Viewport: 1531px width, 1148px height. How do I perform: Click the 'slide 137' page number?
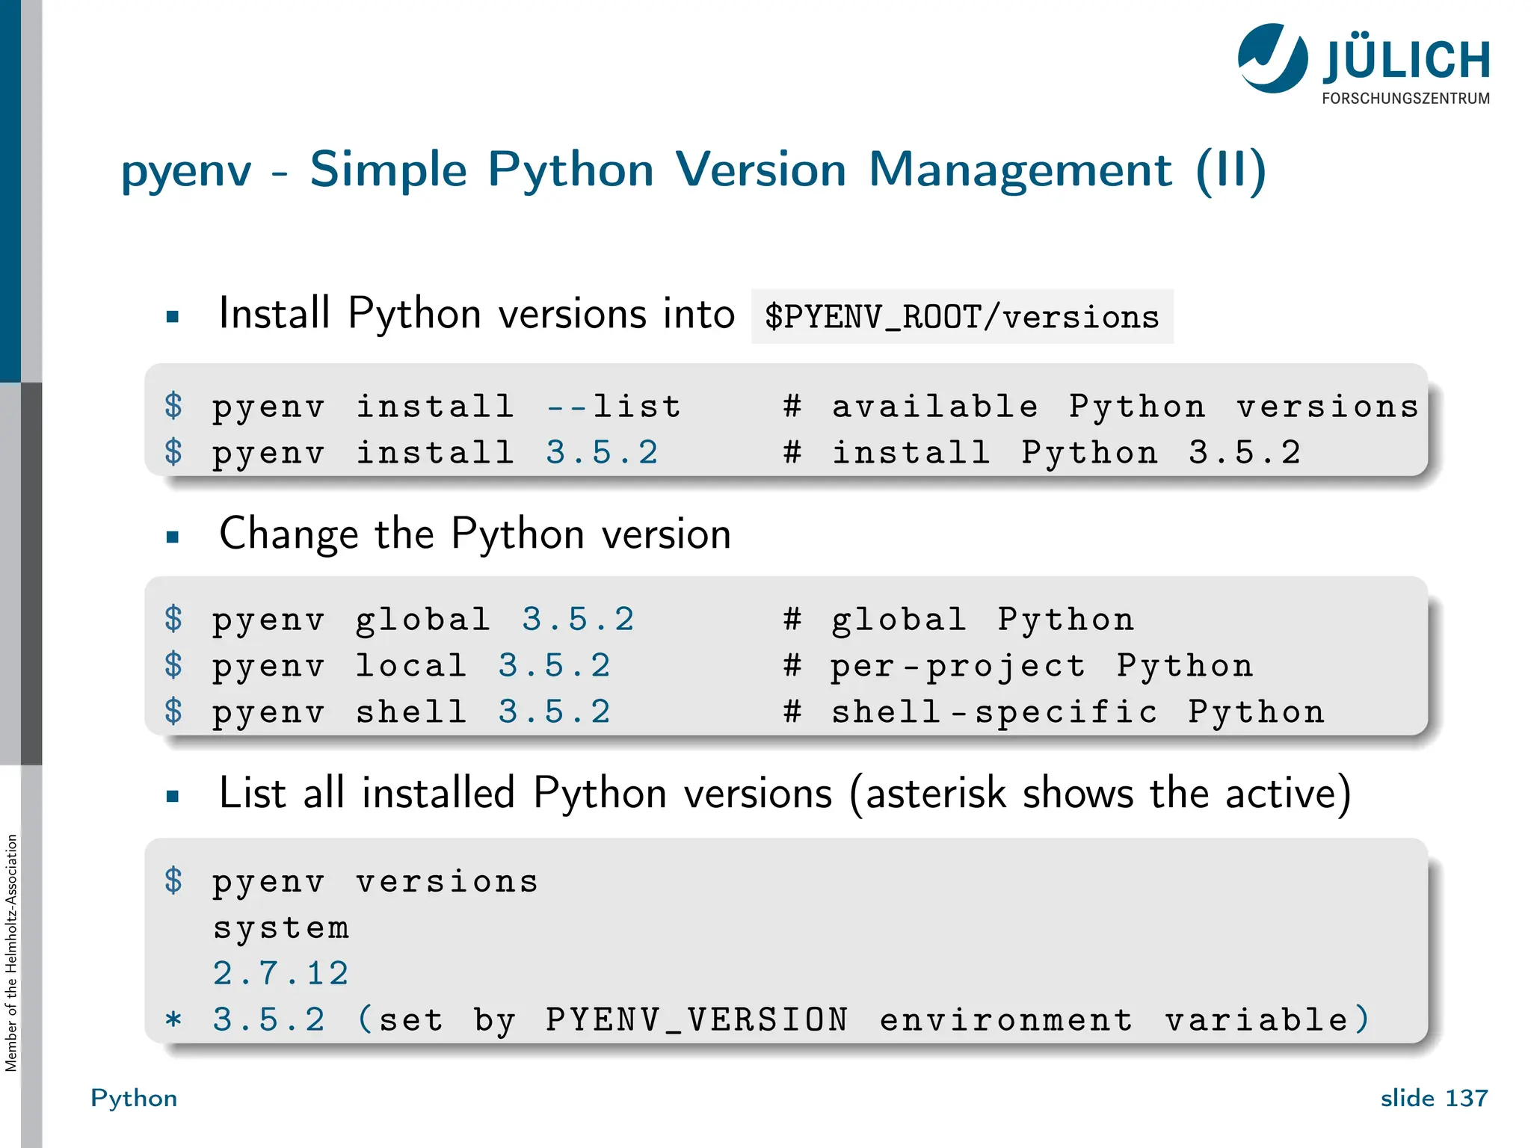[1434, 1098]
